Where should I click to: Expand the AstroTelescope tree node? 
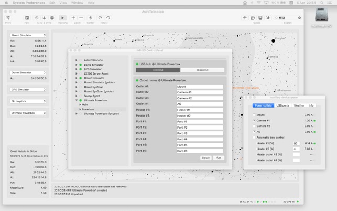pyautogui.click(x=77, y=60)
